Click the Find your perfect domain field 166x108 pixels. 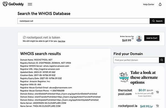click(136, 60)
